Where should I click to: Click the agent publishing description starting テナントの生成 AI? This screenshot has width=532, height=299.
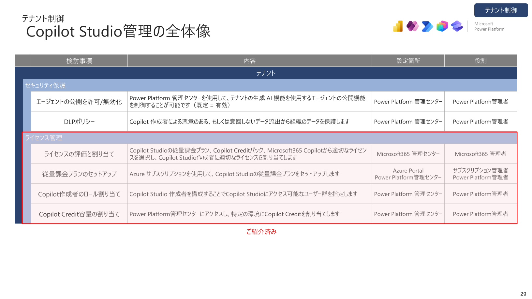click(250, 102)
